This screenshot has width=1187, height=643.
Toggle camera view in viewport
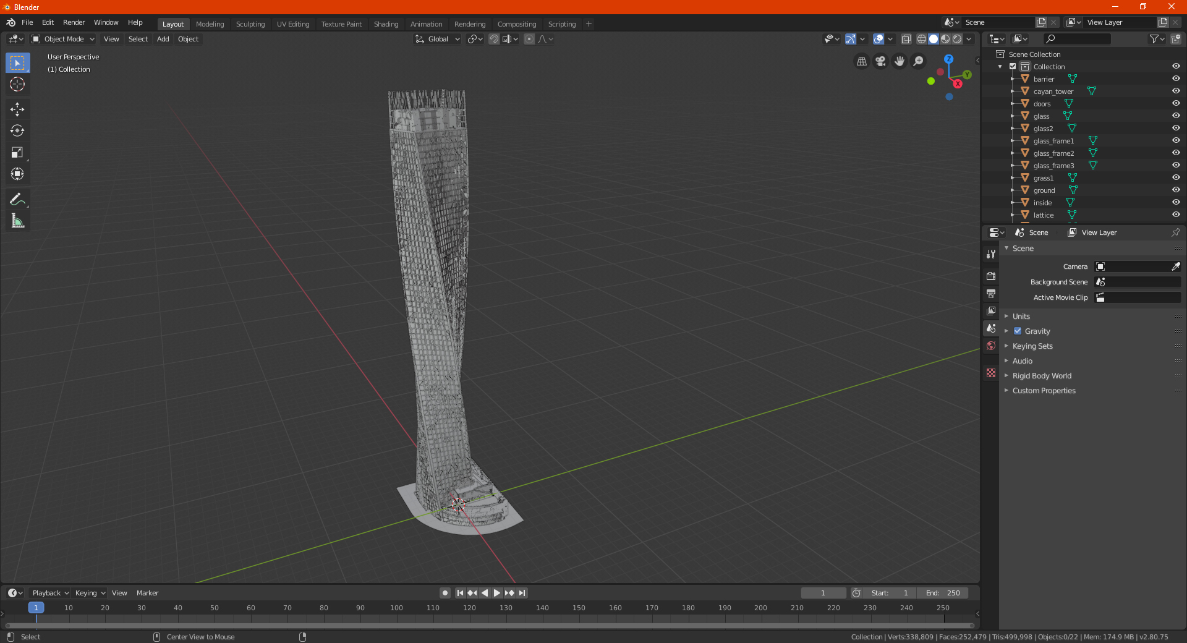click(x=880, y=61)
